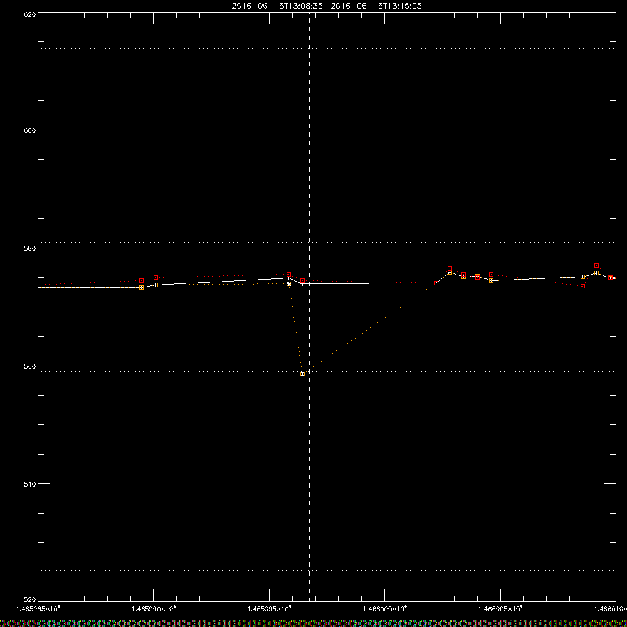The height and width of the screenshot is (627, 627).
Task: Click the y-axis label 620
Action: click(x=30, y=14)
